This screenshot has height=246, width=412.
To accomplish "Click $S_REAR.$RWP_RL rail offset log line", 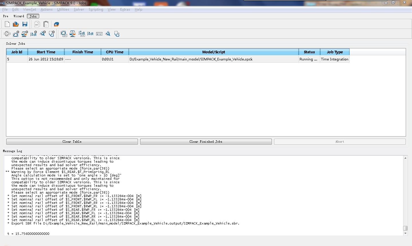I will 73,220.
